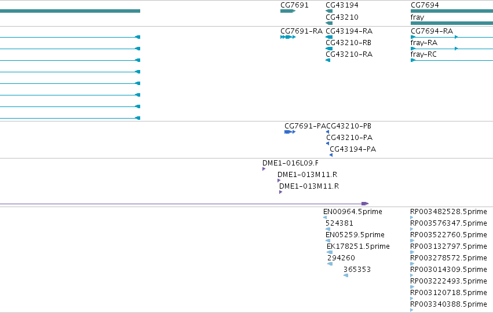Select BAC end DME1-016L09.F
The height and width of the screenshot is (313, 493).
point(290,163)
